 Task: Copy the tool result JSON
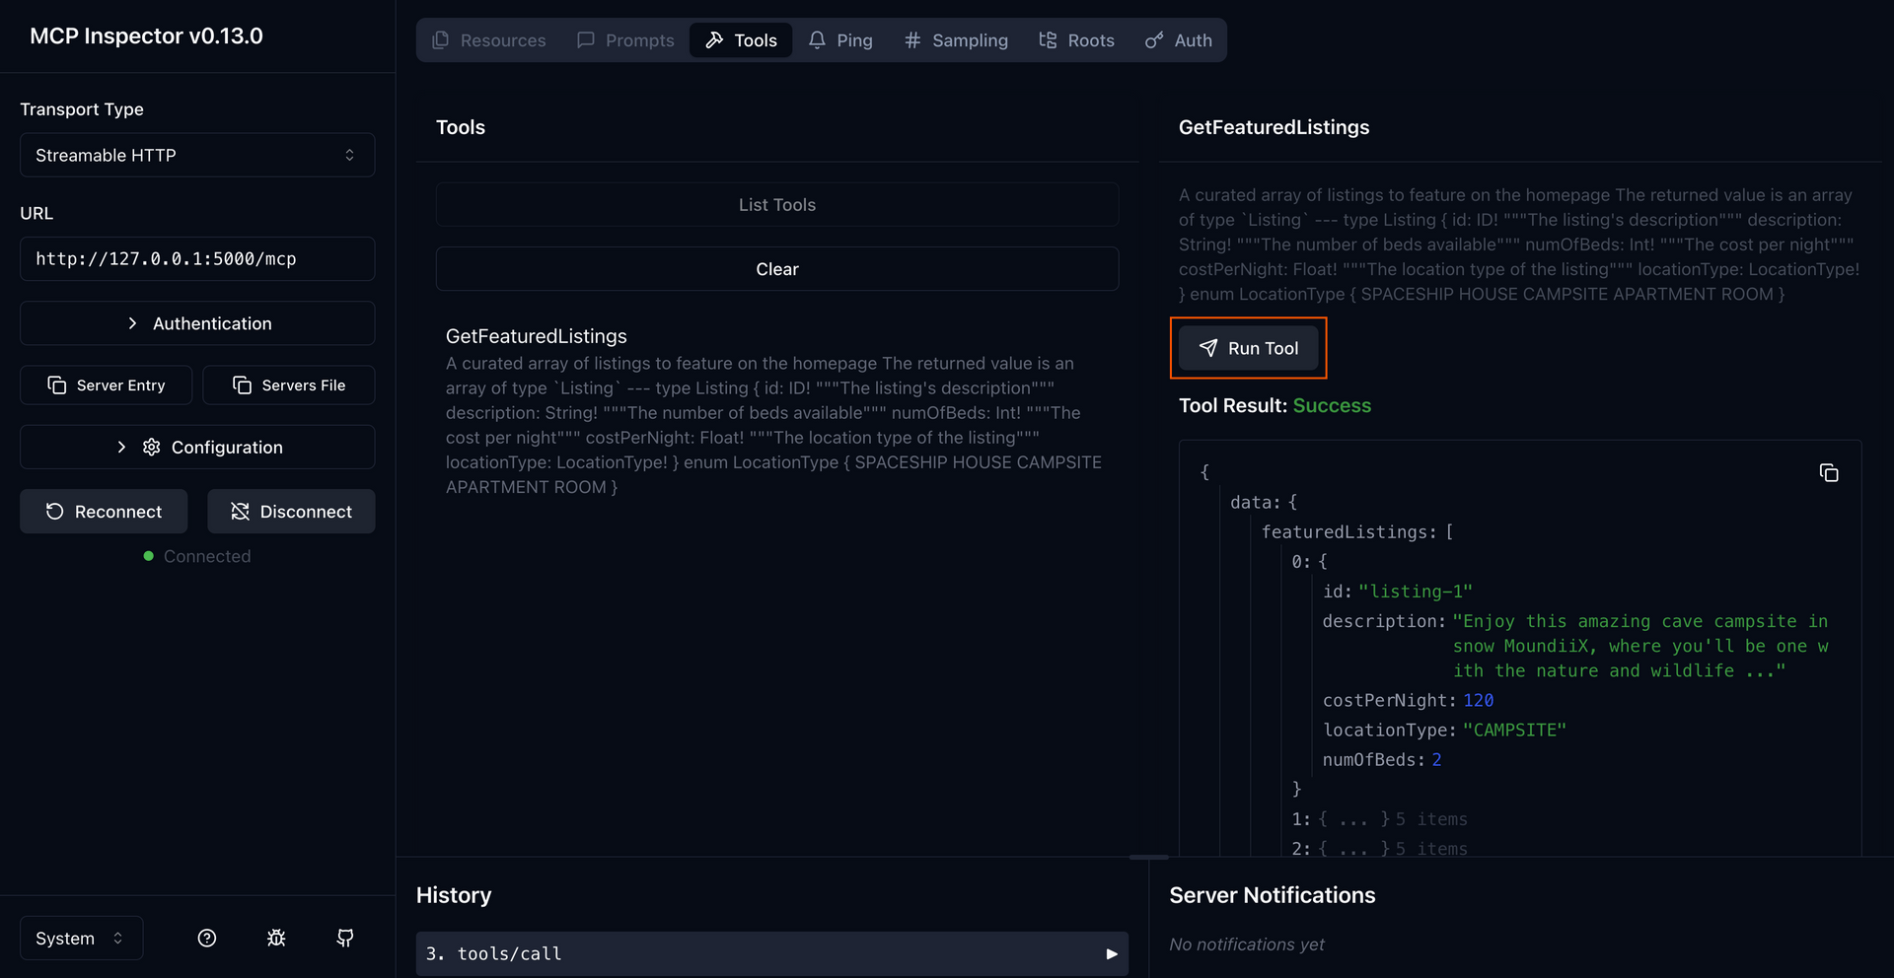pyautogui.click(x=1829, y=473)
